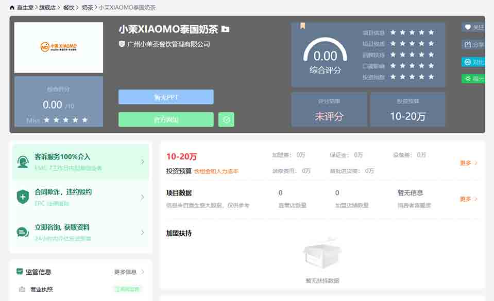Click the 暂无PPT blue button
Viewport: 494px width, 301px height.
(166, 97)
